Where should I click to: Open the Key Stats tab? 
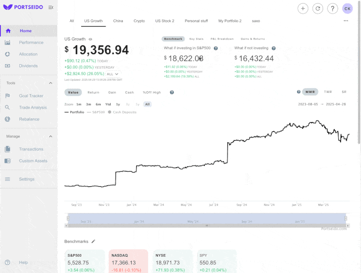click(x=197, y=39)
